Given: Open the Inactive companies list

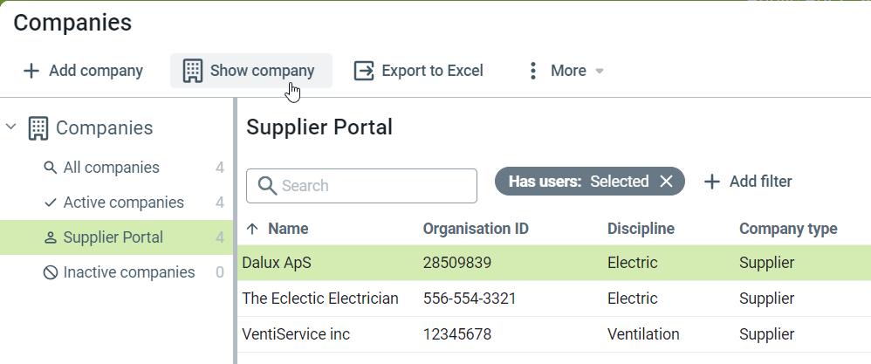Looking at the screenshot, I should click(128, 272).
